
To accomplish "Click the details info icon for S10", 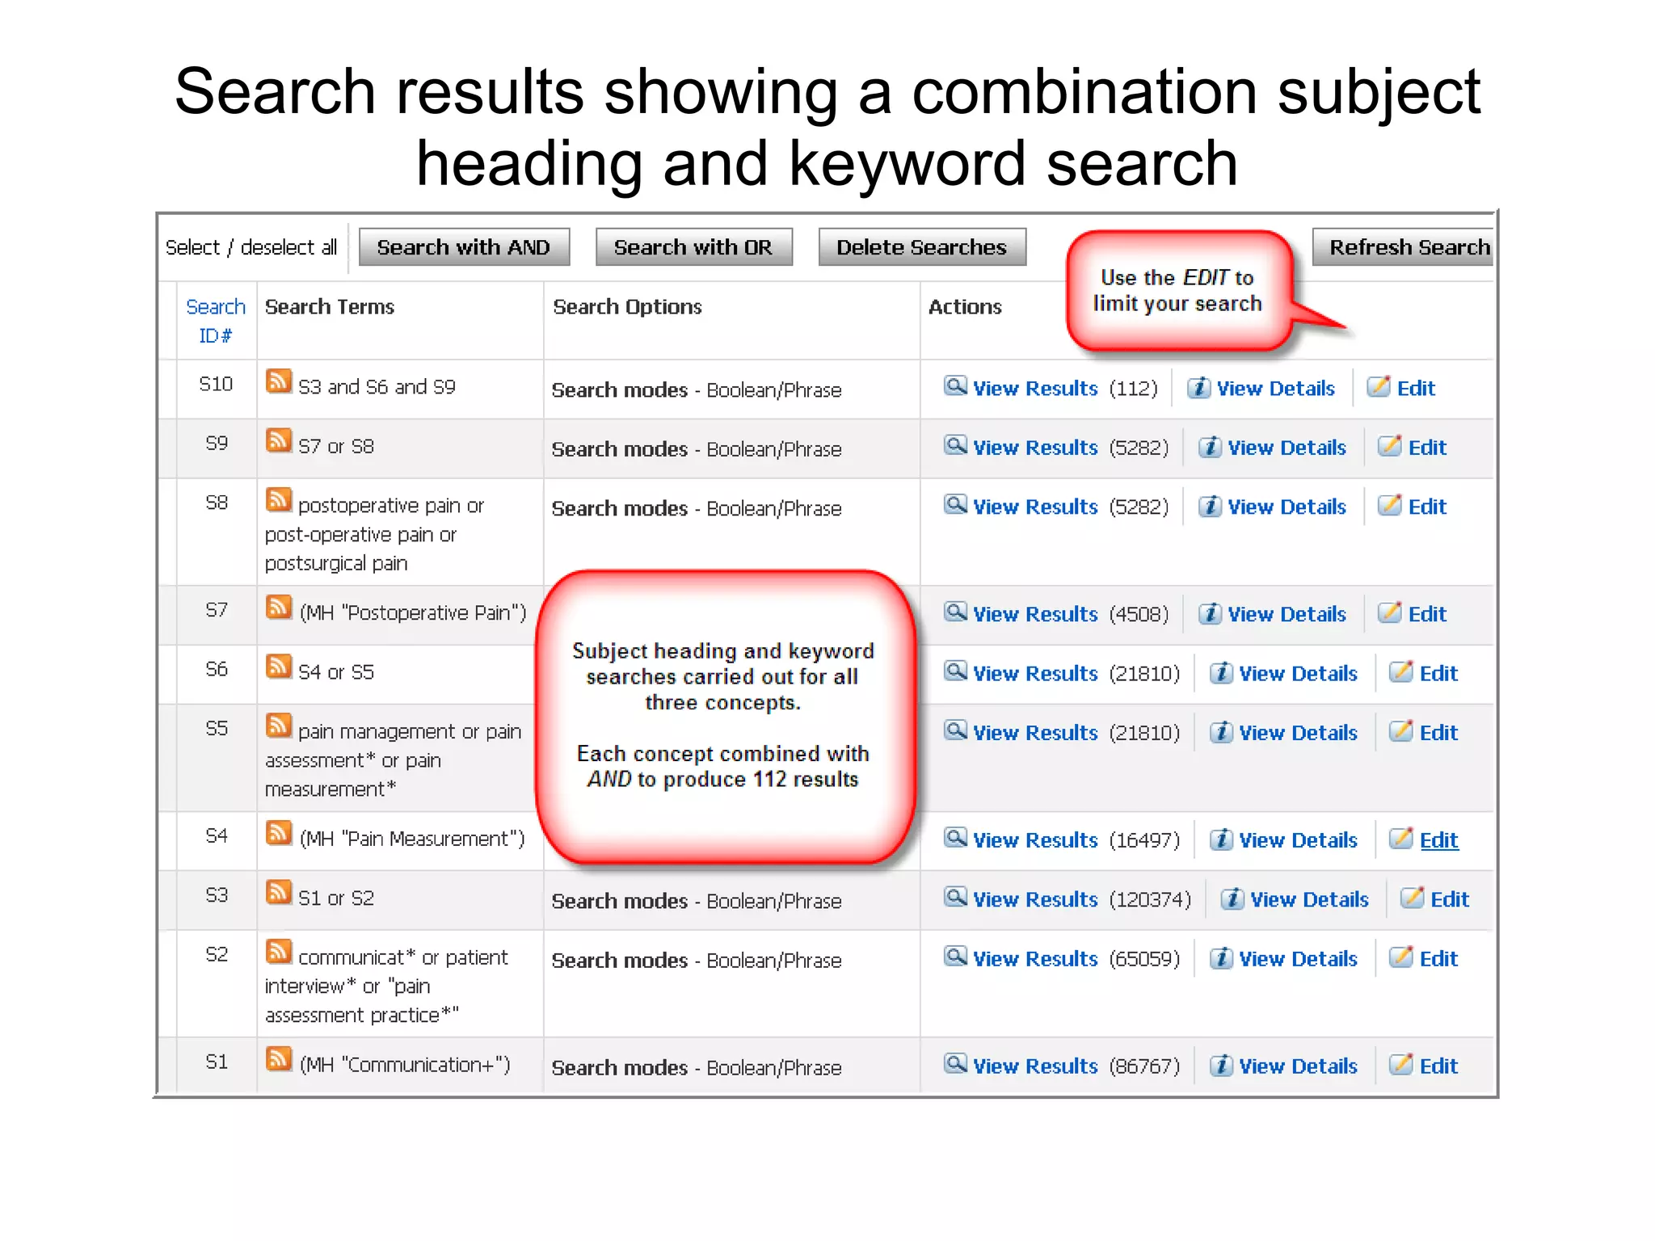I will pos(1198,388).
